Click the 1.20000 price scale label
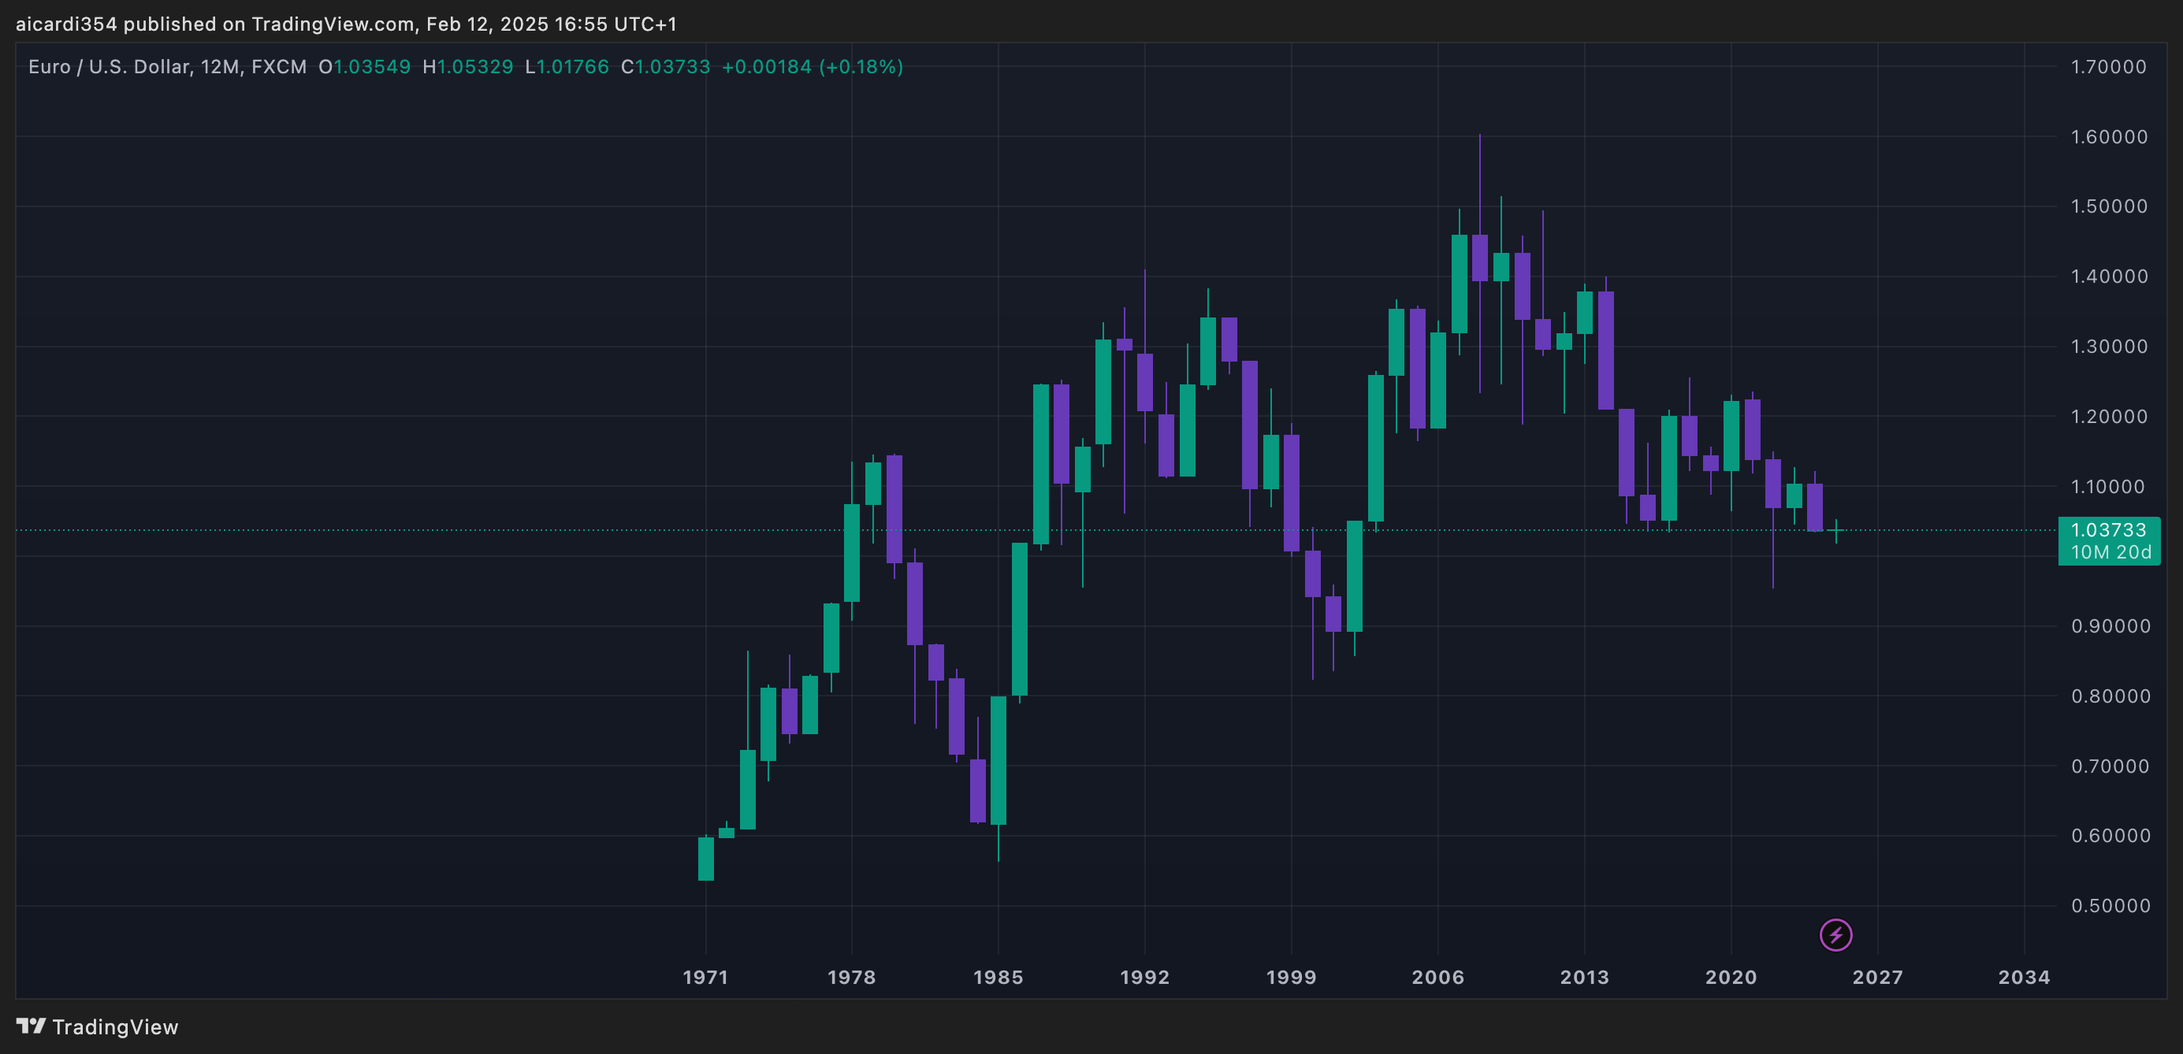 click(x=2108, y=416)
